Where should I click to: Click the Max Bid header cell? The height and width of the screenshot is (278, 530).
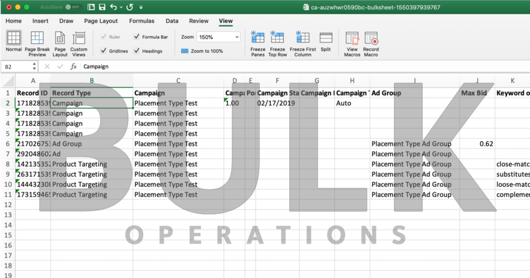478,93
